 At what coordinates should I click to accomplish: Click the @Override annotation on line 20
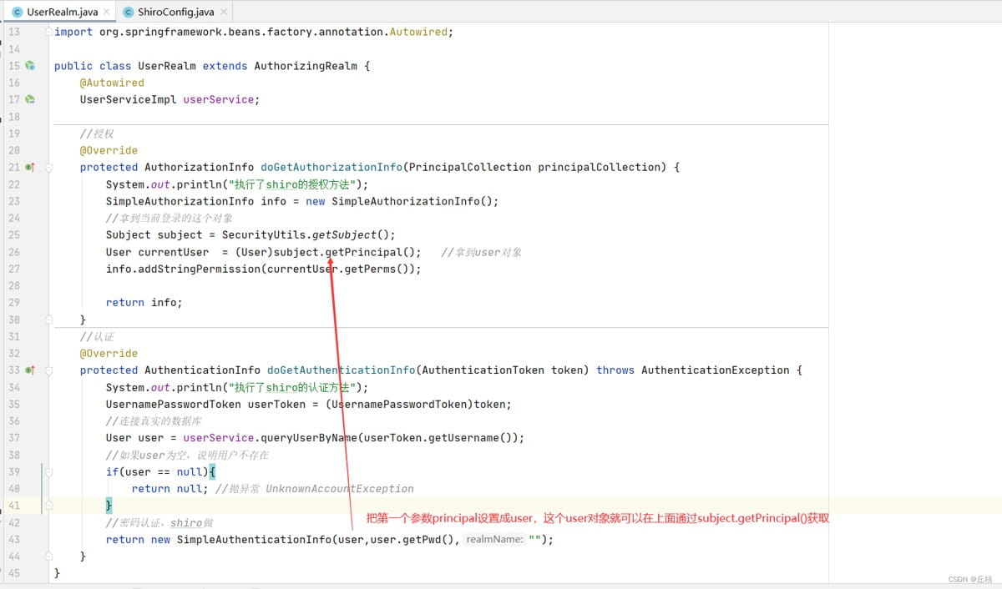click(x=109, y=150)
